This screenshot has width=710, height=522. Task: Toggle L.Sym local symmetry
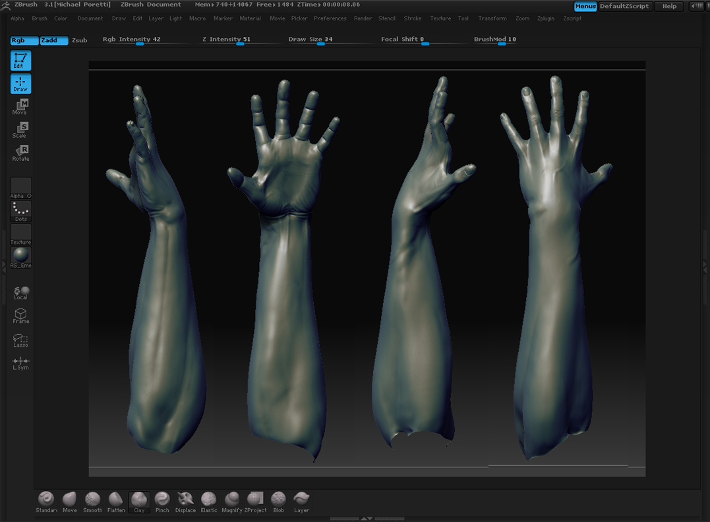pos(21,363)
